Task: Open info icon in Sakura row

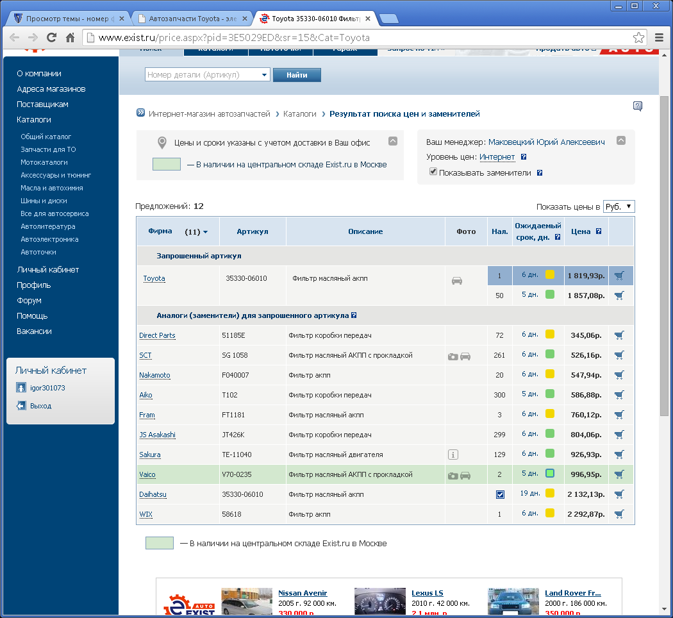Action: (453, 455)
